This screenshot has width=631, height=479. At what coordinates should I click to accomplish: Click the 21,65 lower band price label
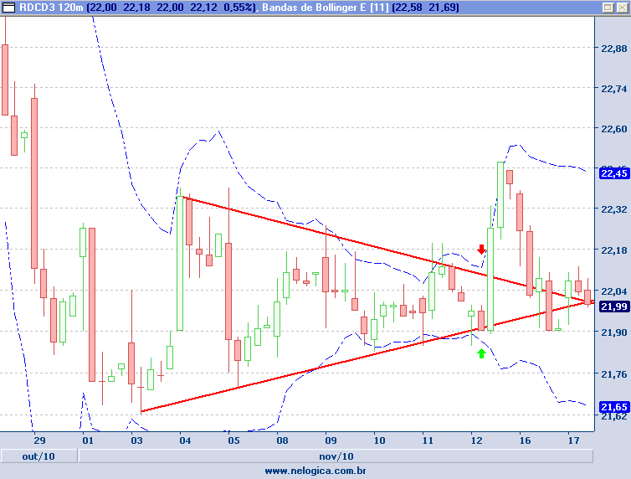coord(614,406)
